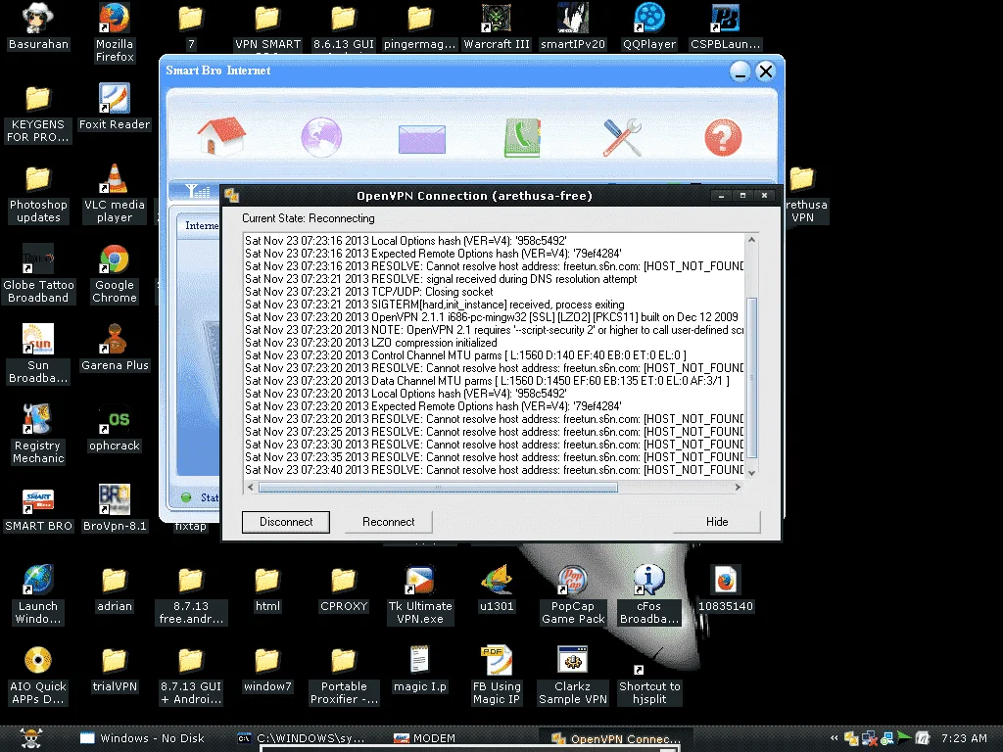Select the 8.6.13 GUI folder

pyautogui.click(x=344, y=26)
